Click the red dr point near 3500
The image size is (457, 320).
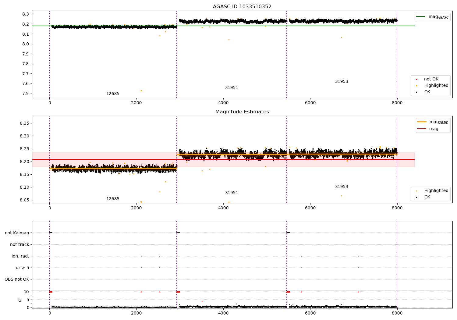pyautogui.click(x=202, y=301)
